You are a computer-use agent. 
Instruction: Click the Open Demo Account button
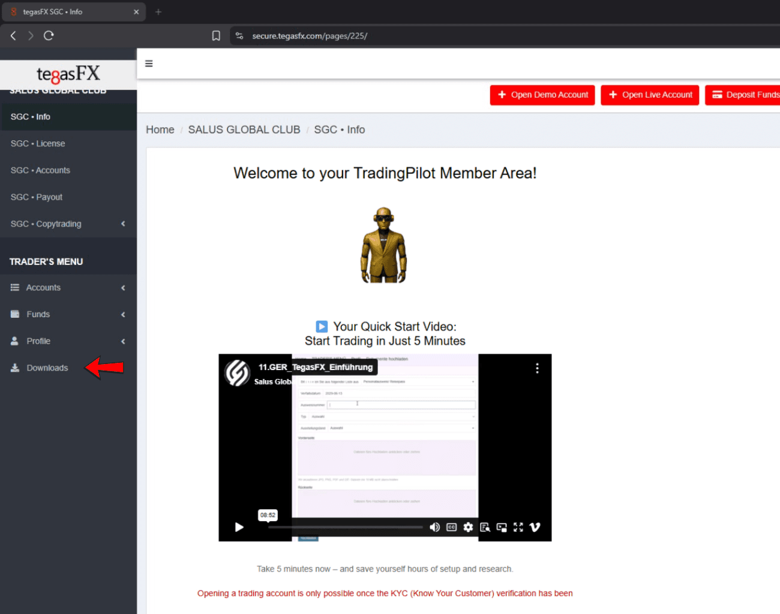[x=542, y=95]
